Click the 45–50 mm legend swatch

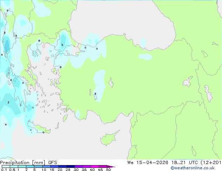click(103, 166)
